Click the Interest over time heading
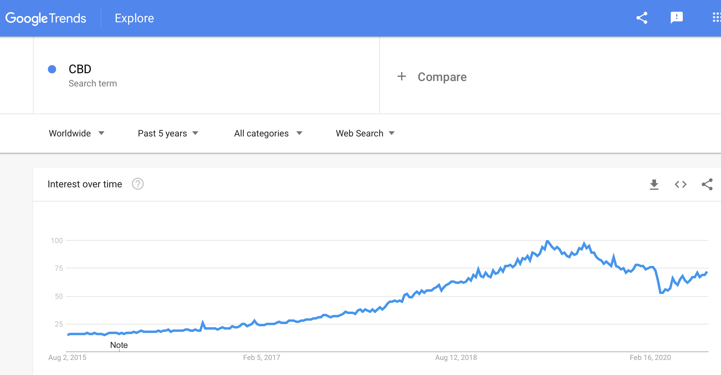721x375 pixels. 85,184
